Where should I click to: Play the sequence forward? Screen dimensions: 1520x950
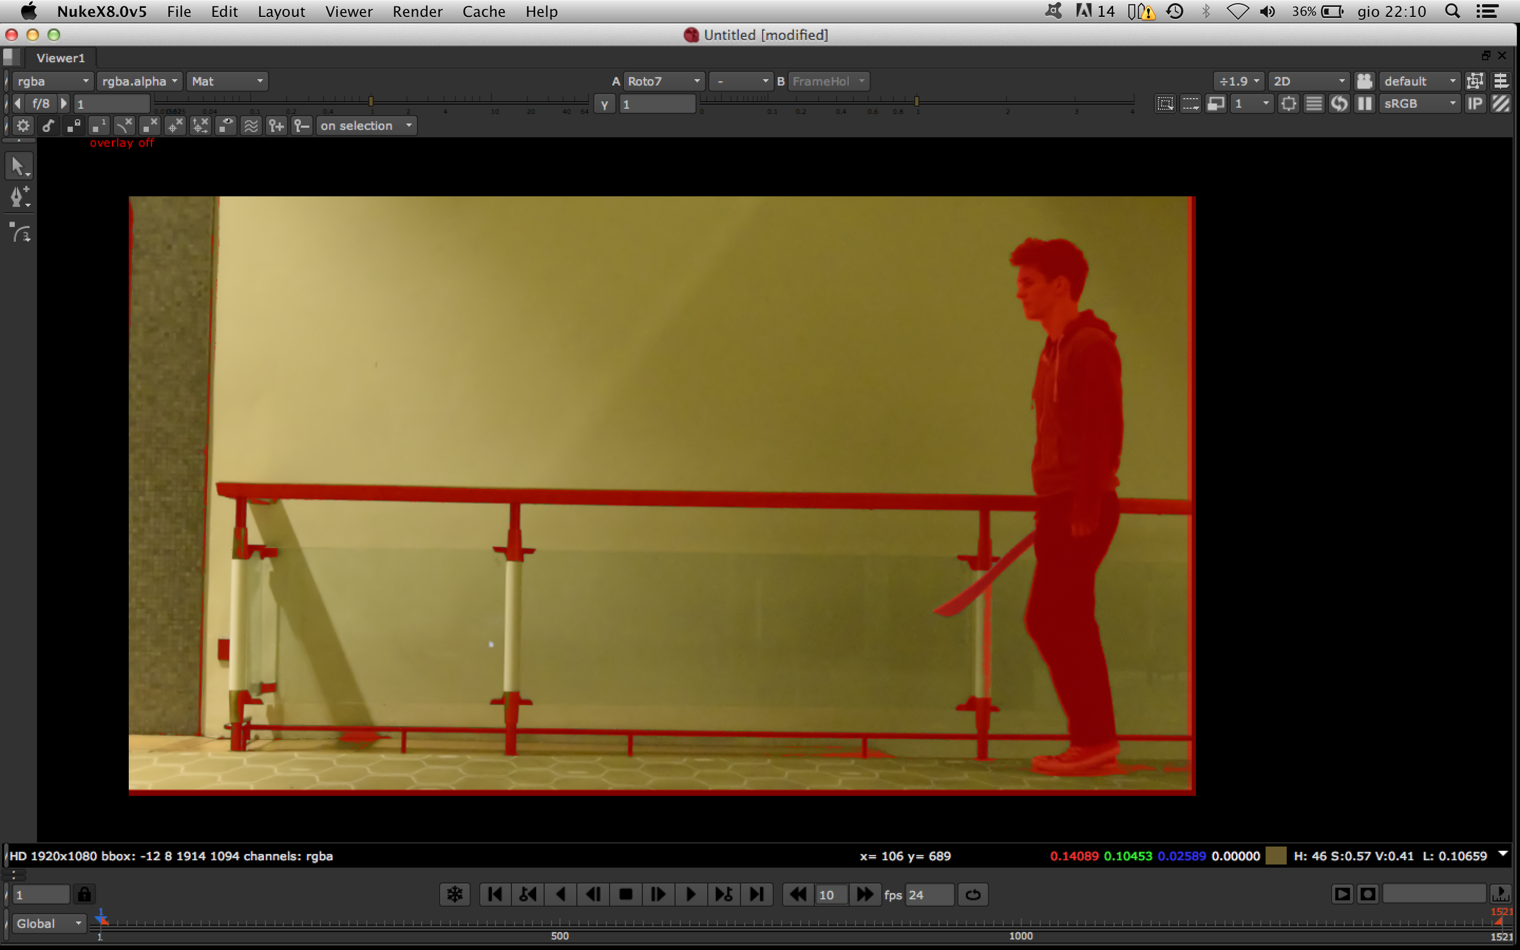[x=691, y=894]
